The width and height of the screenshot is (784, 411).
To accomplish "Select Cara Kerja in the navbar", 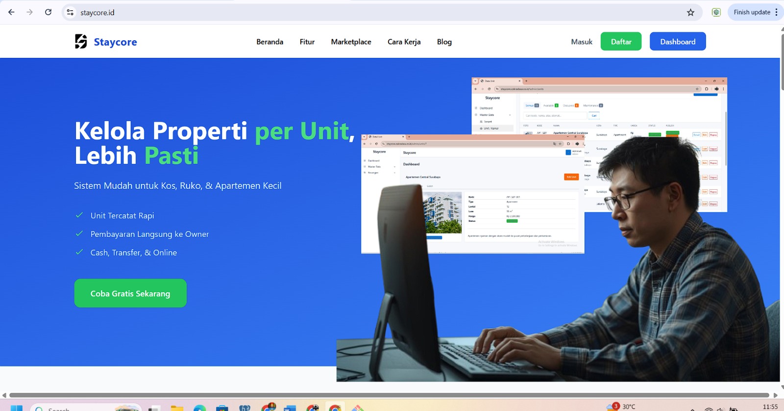I will (x=404, y=42).
